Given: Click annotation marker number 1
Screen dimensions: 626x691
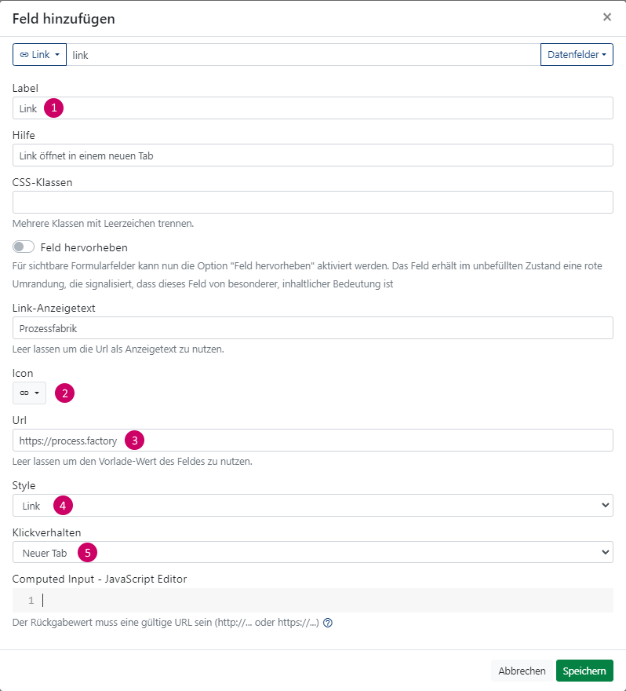Looking at the screenshot, I should 53,108.
